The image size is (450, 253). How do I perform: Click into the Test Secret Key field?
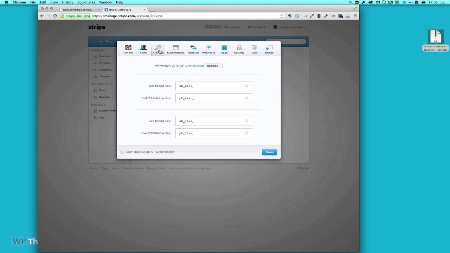click(213, 86)
